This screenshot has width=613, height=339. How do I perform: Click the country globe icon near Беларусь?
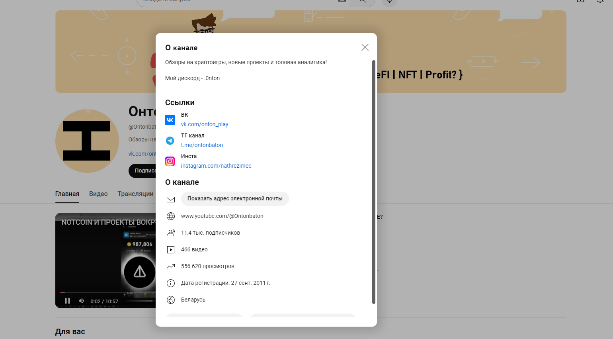(x=171, y=300)
